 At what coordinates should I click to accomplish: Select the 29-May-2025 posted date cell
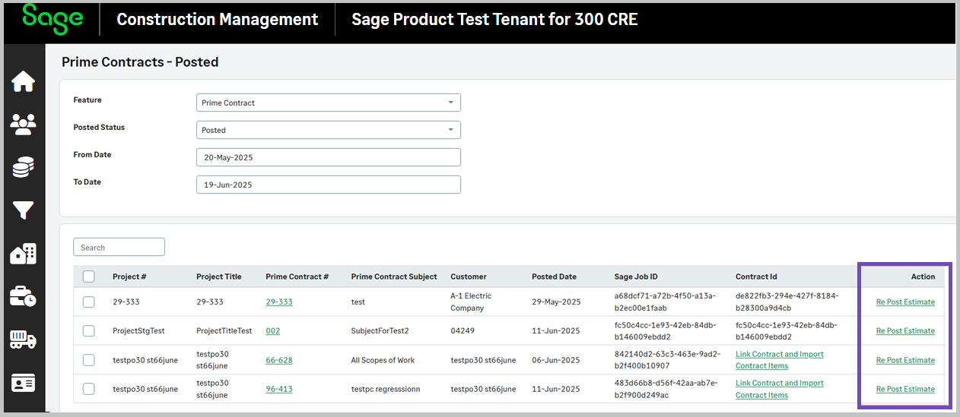tap(556, 302)
